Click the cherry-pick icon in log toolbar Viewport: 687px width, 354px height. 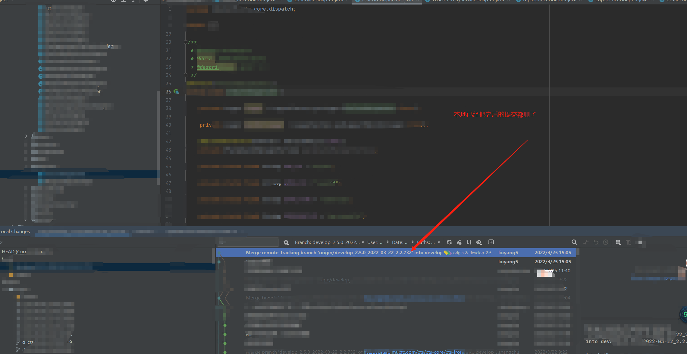point(459,242)
